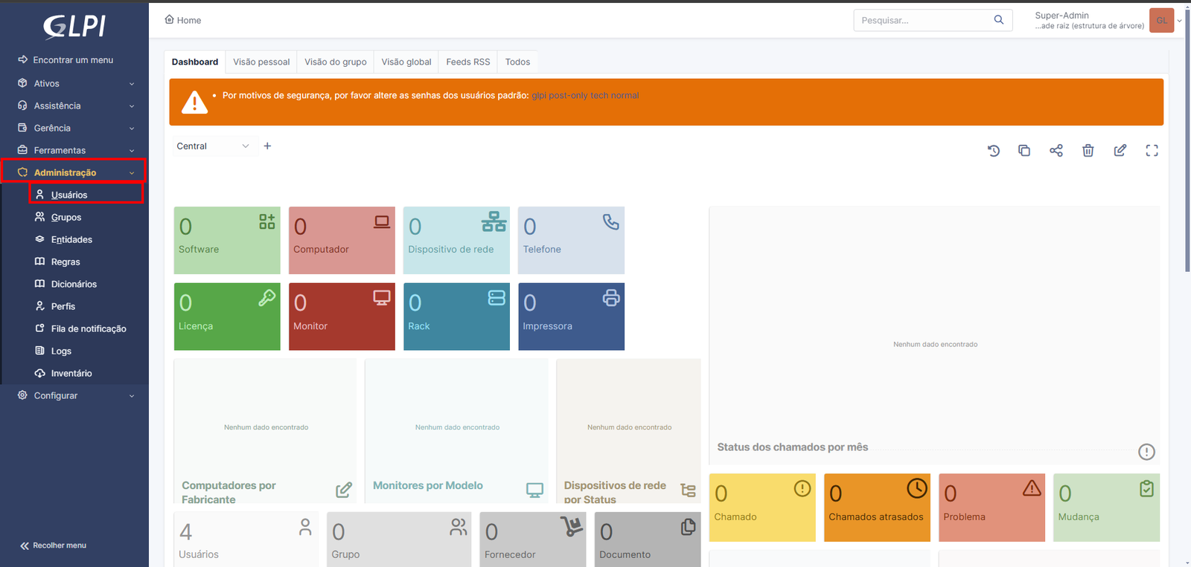
Task: Click the dashboard history clock icon
Action: (993, 151)
